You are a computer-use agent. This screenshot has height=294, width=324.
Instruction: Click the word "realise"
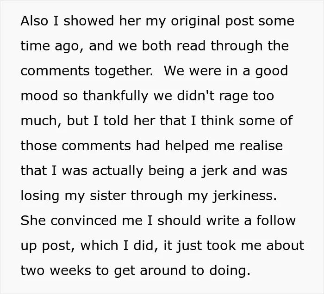[261, 146]
